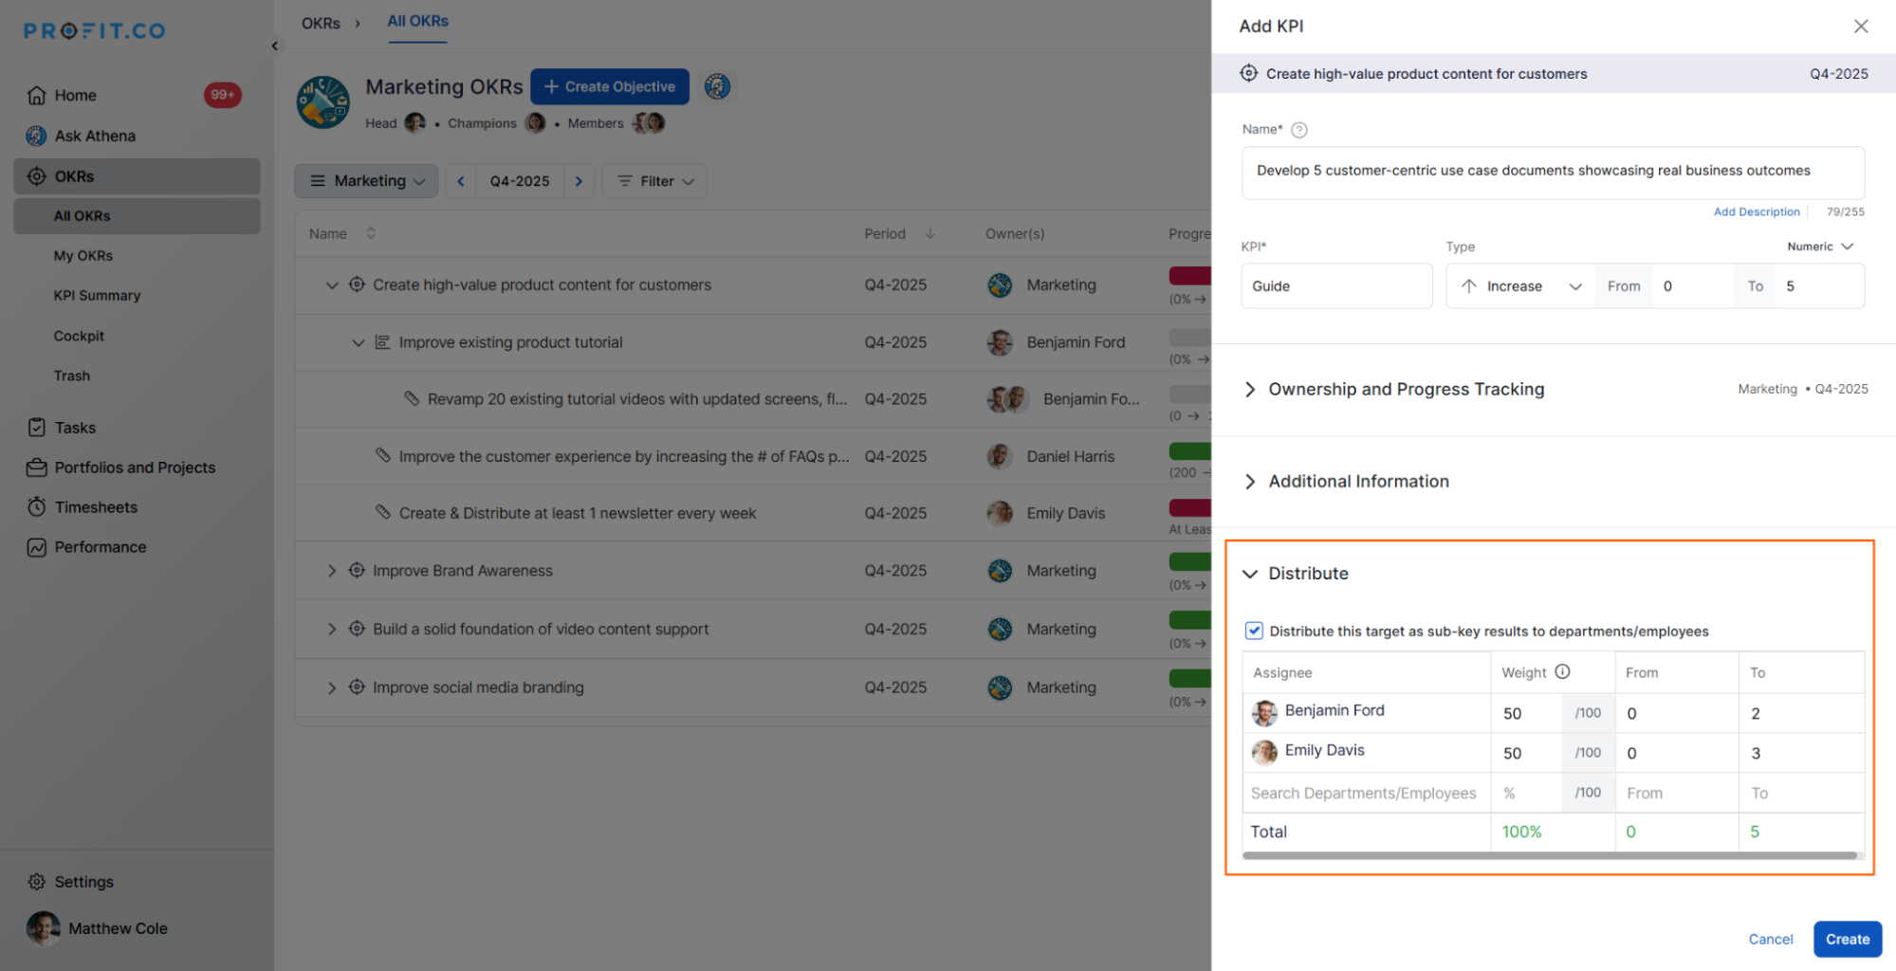
Task: Click the Members avatars under Marketing OKRs
Action: 649,123
